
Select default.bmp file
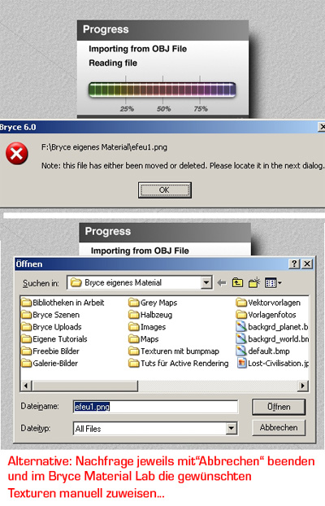(x=263, y=351)
